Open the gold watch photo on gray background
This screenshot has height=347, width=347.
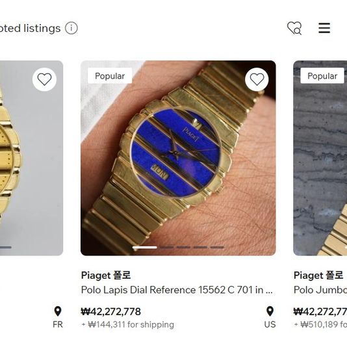[31, 158]
